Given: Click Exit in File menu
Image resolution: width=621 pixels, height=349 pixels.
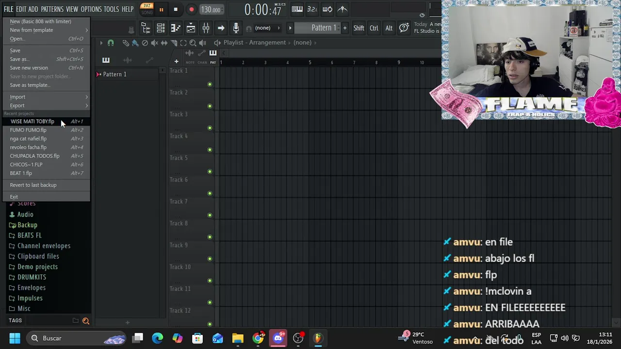Looking at the screenshot, I should (47, 197).
